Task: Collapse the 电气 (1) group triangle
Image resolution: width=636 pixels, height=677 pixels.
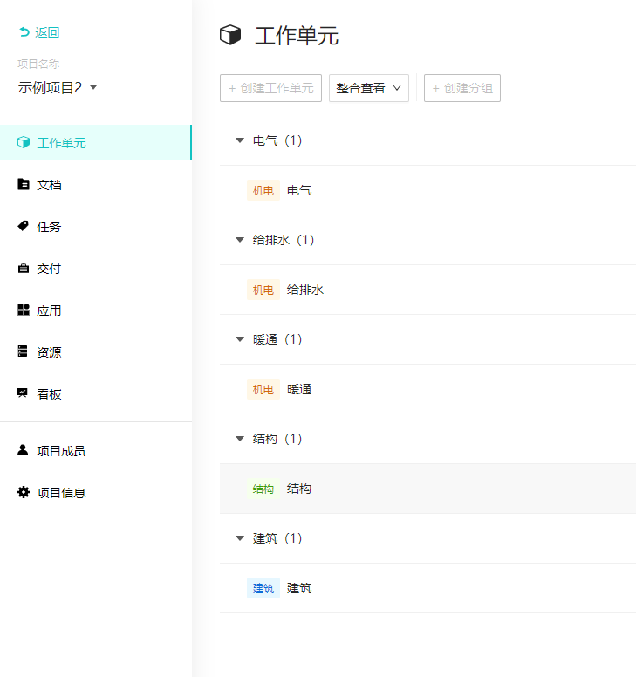Action: (240, 140)
